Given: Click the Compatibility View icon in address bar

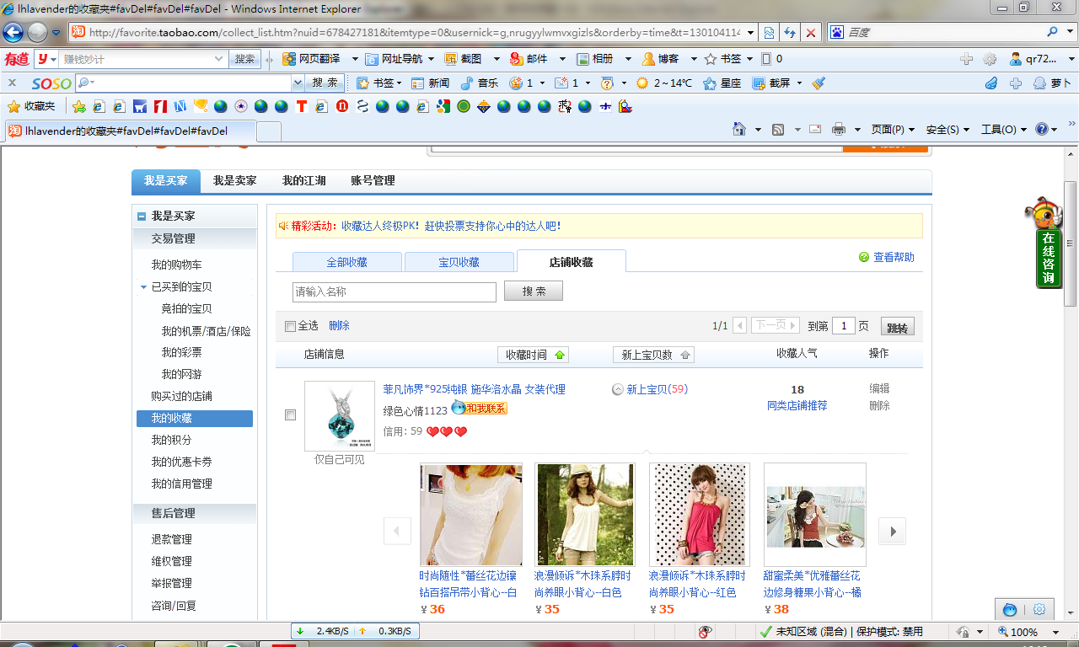Looking at the screenshot, I should (x=769, y=33).
